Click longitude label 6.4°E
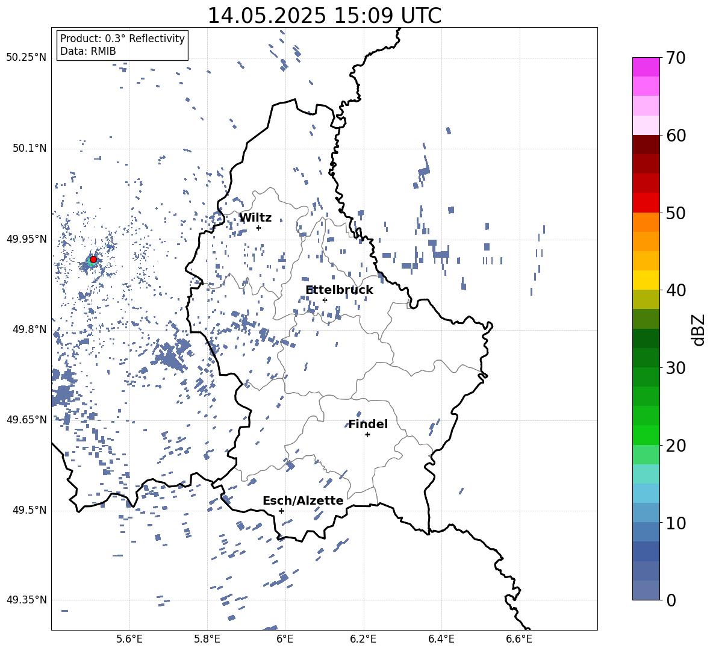 441,639
